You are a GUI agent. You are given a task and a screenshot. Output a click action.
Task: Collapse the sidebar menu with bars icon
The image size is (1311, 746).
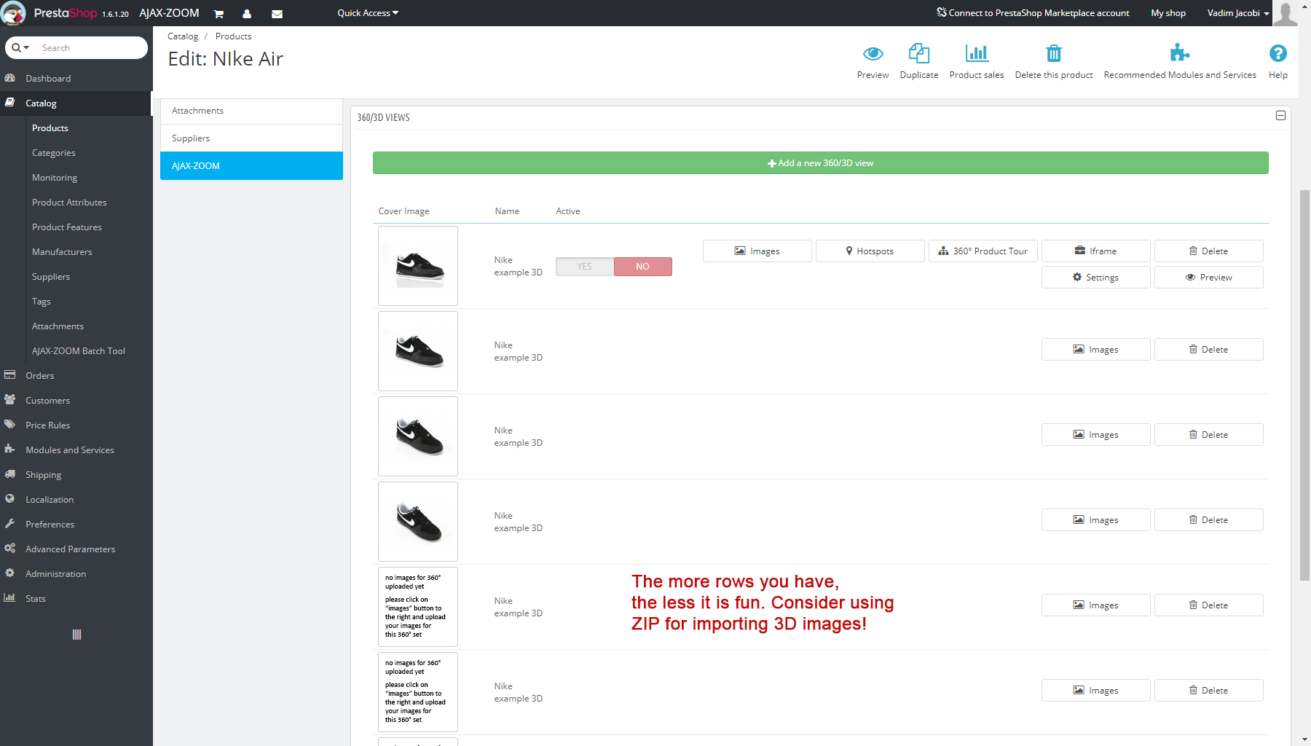[76, 635]
